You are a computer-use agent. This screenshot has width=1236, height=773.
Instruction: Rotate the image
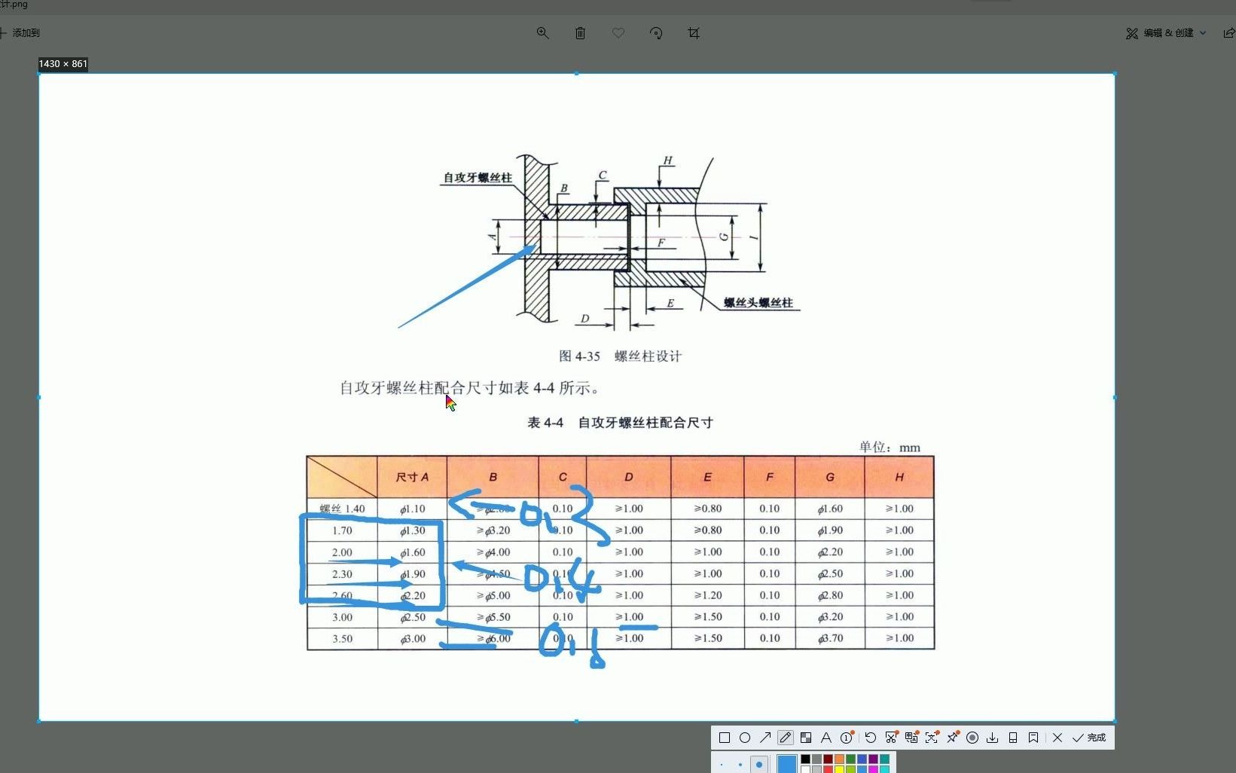click(x=655, y=32)
